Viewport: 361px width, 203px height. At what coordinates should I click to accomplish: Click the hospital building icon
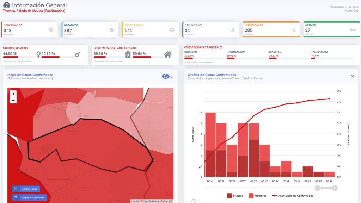click(x=128, y=55)
